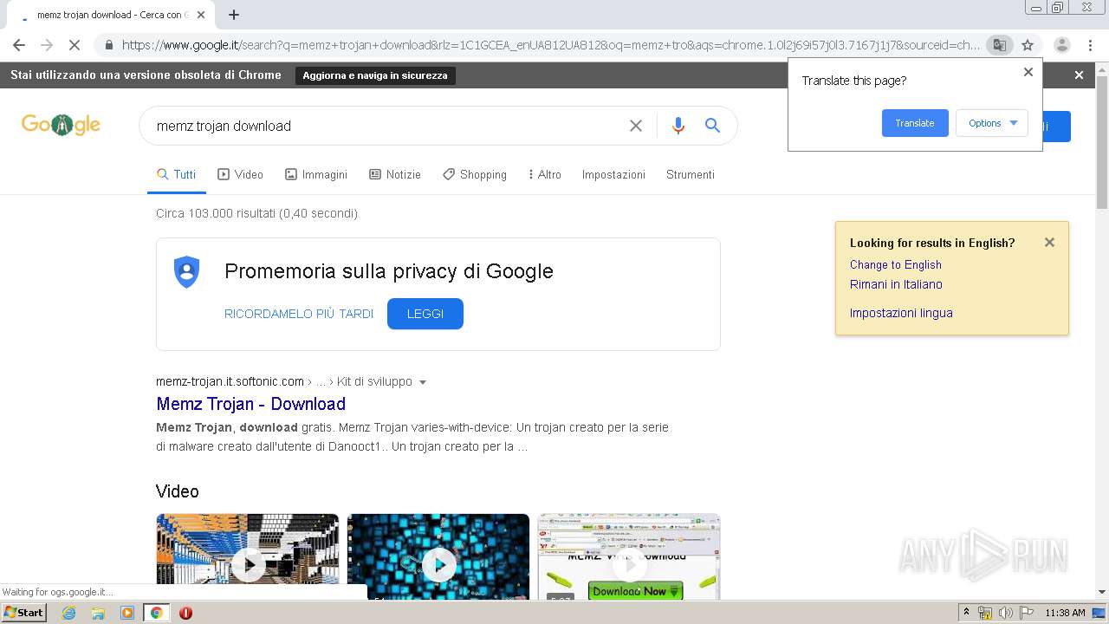Launch Internet Explorer from taskbar
The image size is (1109, 624).
click(x=69, y=613)
